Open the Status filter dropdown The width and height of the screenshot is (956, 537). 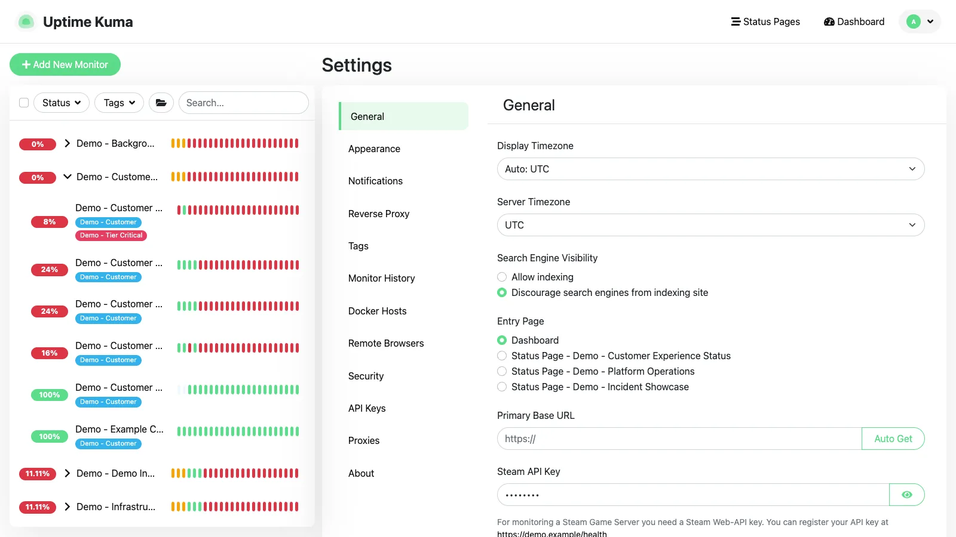pyautogui.click(x=62, y=103)
